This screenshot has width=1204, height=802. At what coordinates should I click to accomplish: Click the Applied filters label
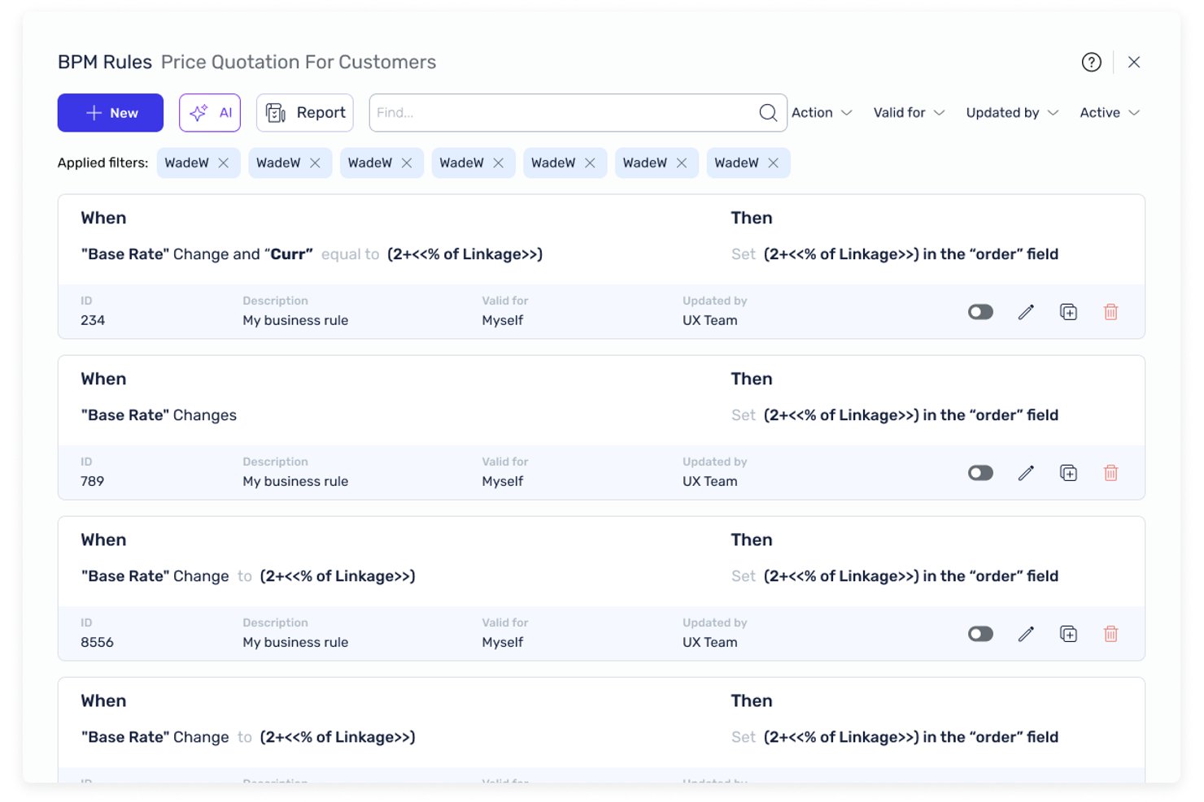(x=103, y=163)
